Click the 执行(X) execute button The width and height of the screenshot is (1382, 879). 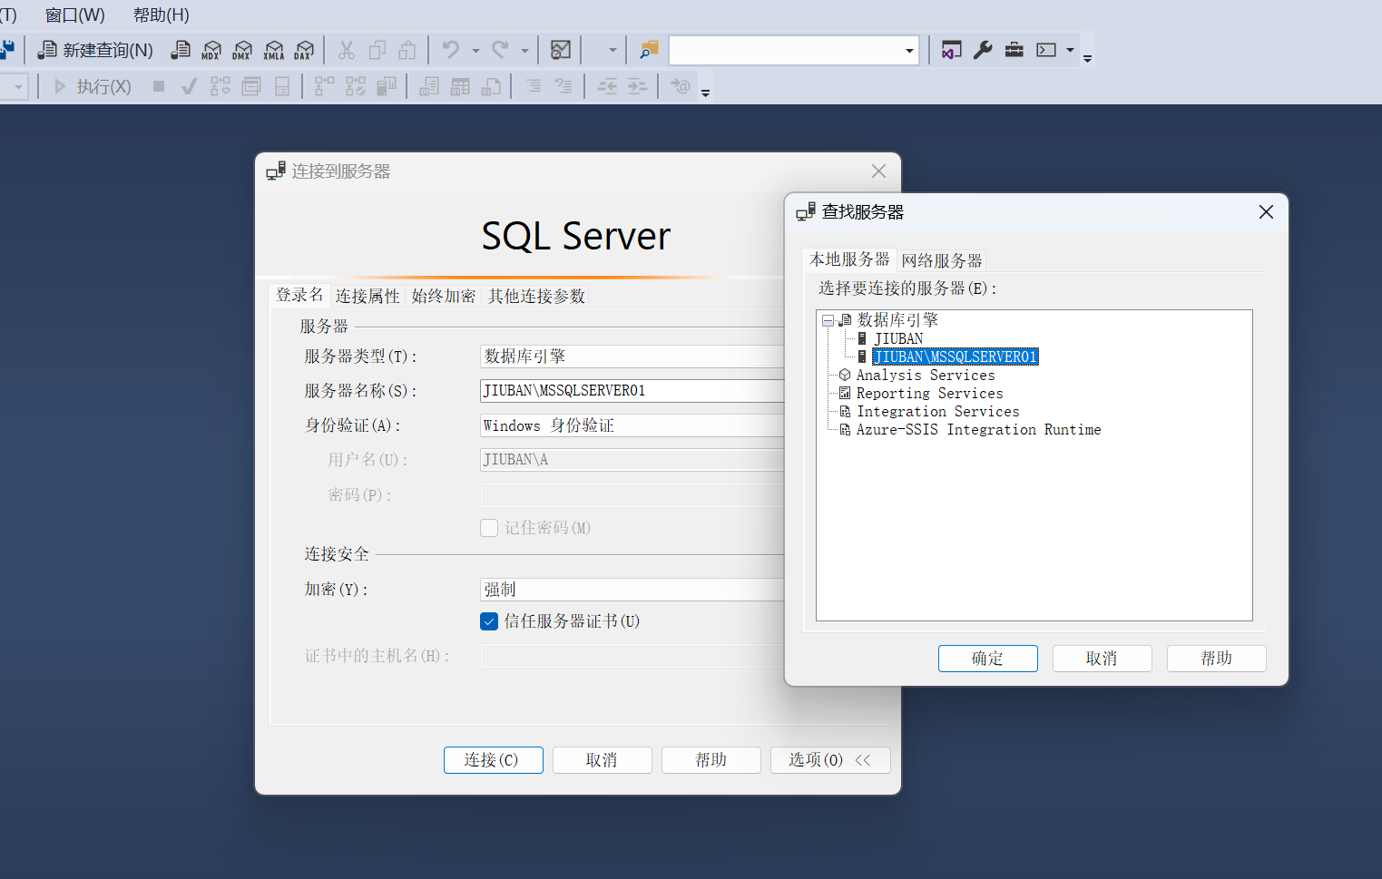coord(93,86)
